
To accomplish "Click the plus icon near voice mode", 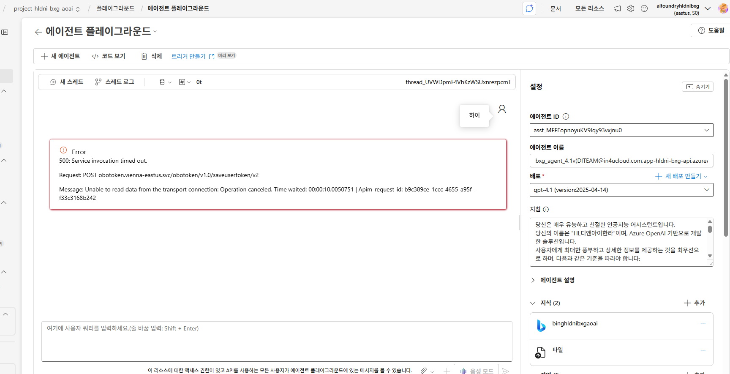I will 447,371.
